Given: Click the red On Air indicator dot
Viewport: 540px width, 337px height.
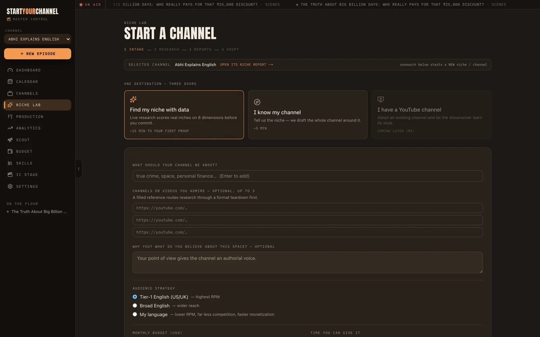Looking at the screenshot, I should point(81,5).
